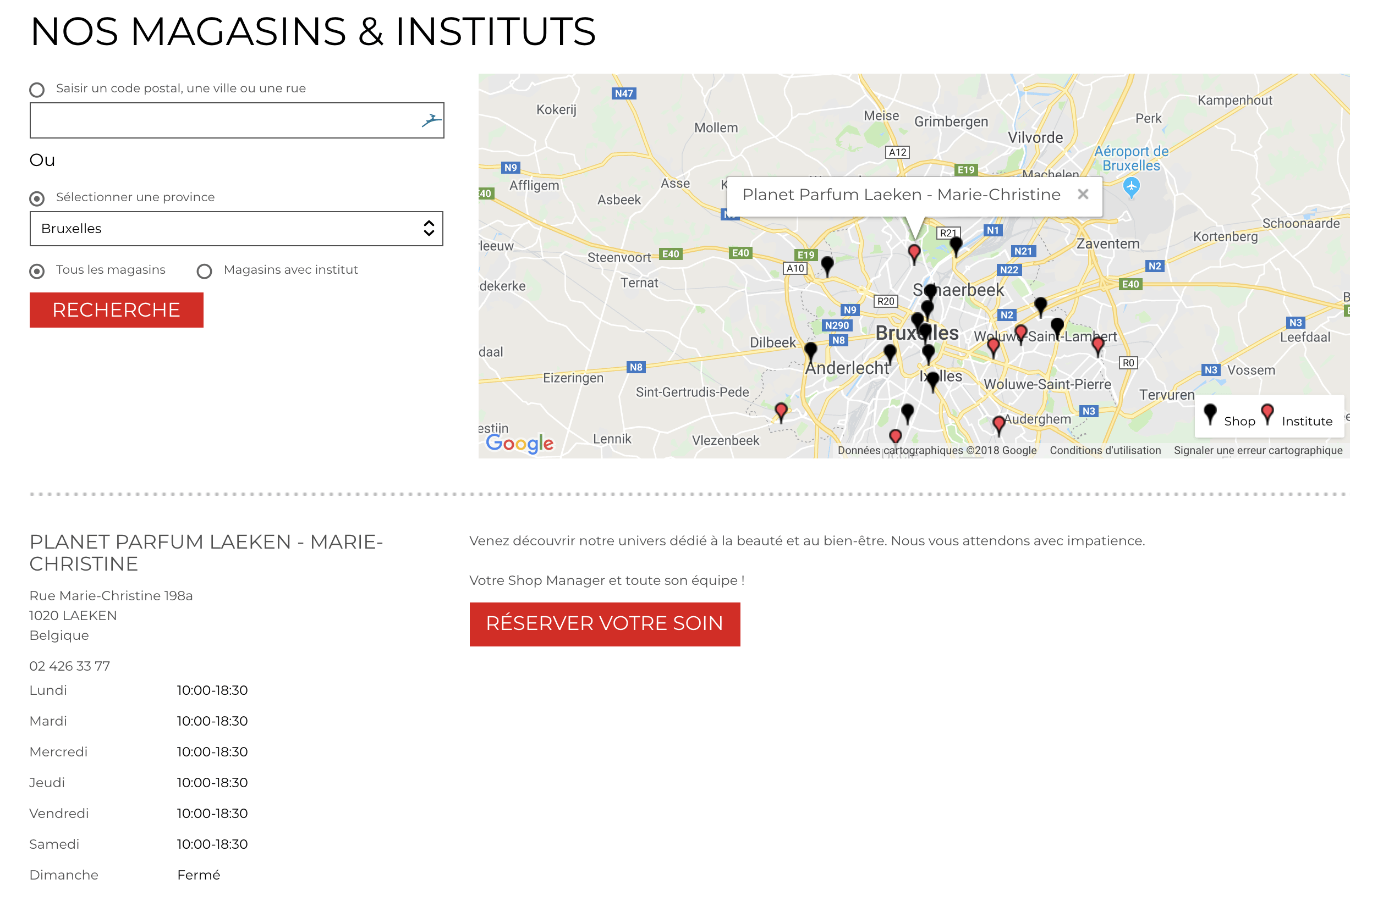Click the Lundi opening hours row
This screenshot has width=1394, height=918.
139,691
